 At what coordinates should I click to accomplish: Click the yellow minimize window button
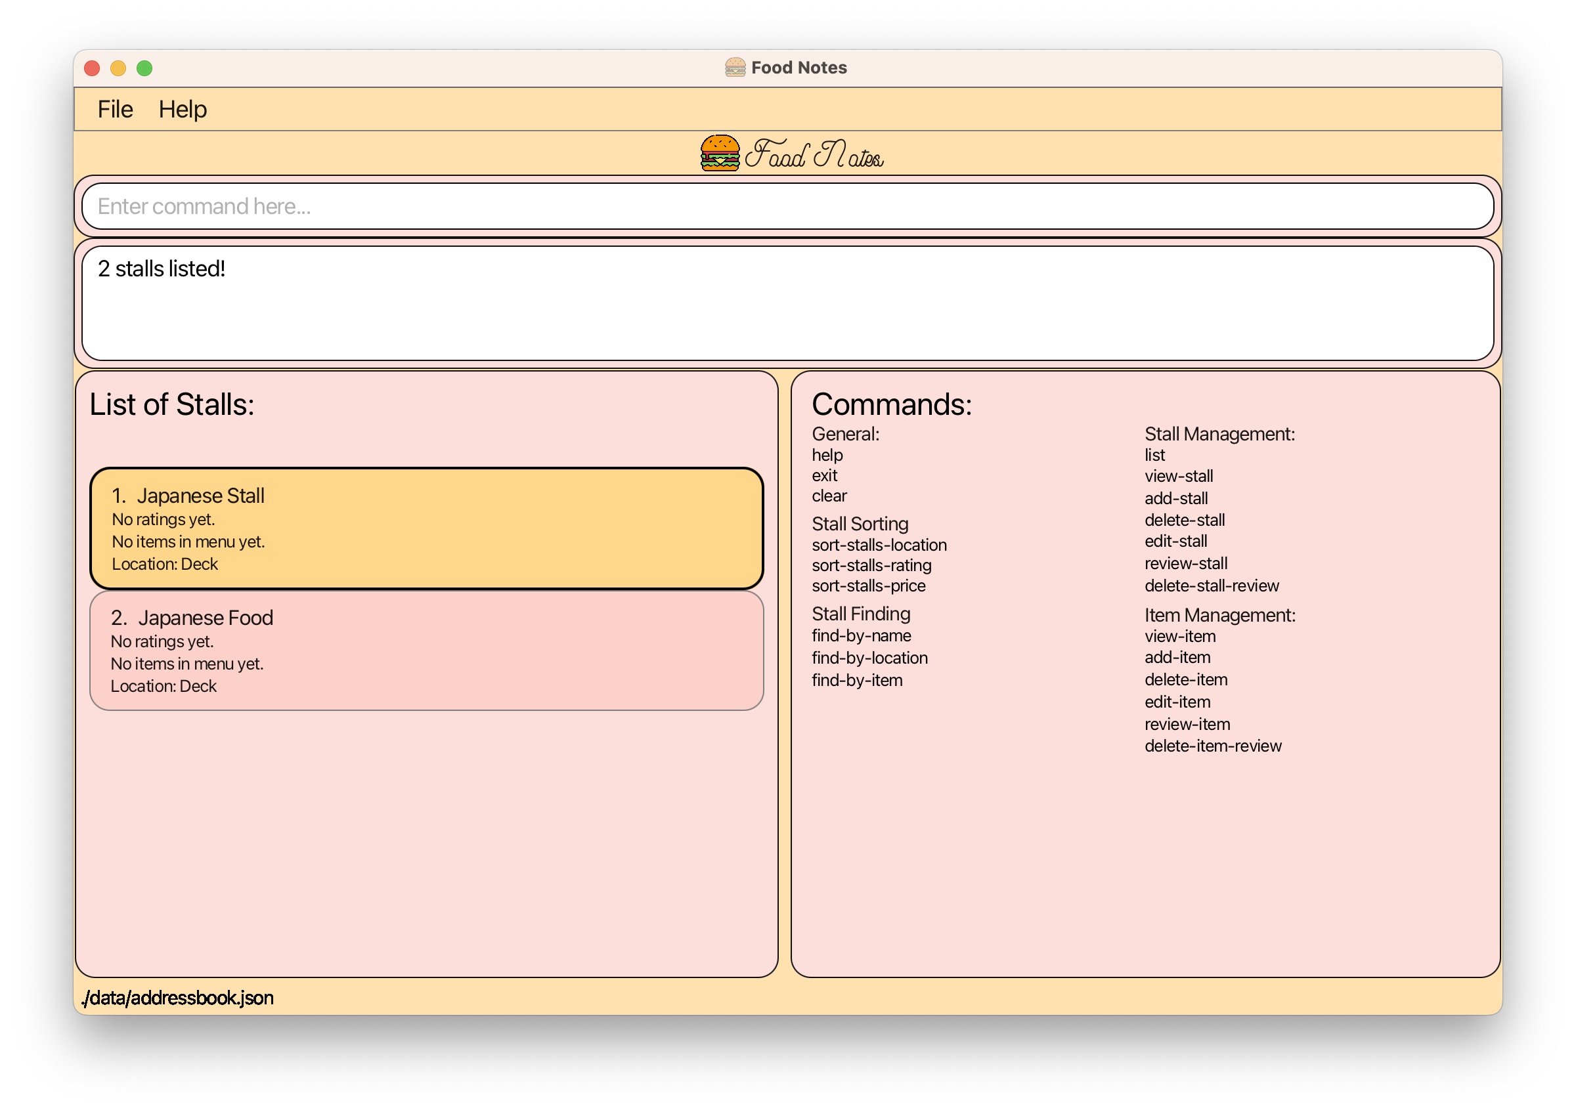point(118,68)
